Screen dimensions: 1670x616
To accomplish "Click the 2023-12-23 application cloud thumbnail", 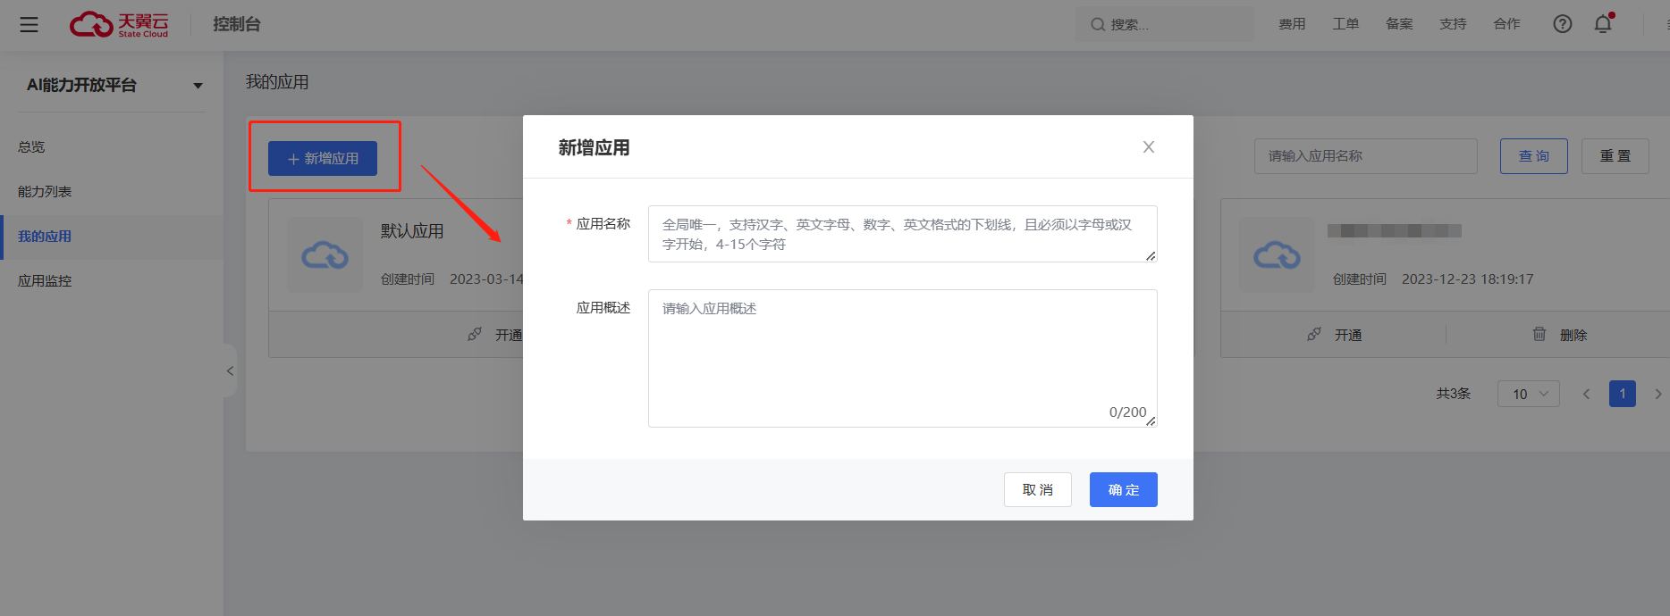I will (1277, 255).
